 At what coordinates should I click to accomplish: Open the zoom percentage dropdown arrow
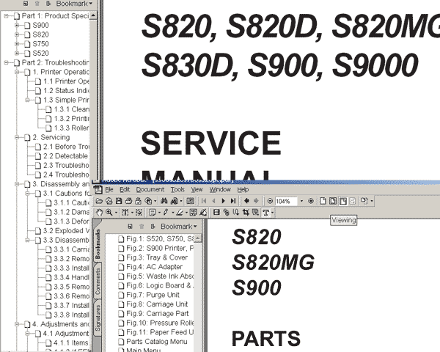click(301, 201)
